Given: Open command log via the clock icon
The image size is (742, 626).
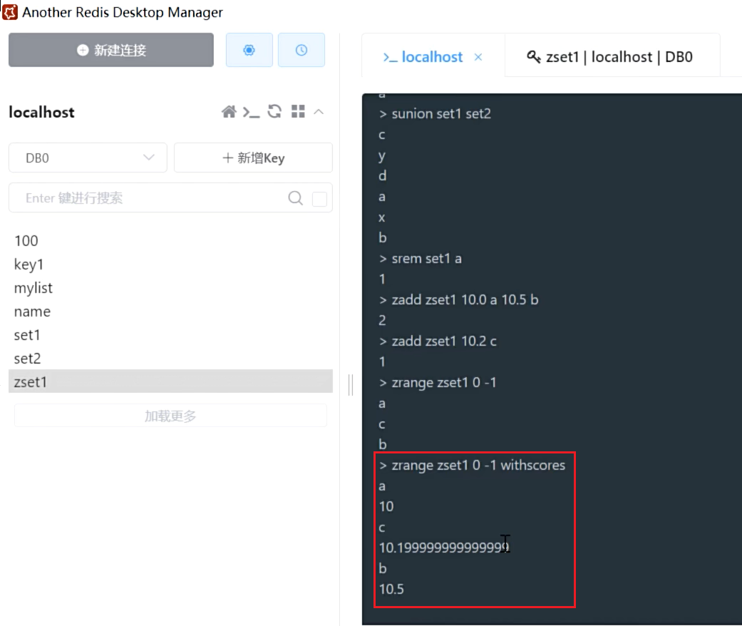Looking at the screenshot, I should 302,50.
